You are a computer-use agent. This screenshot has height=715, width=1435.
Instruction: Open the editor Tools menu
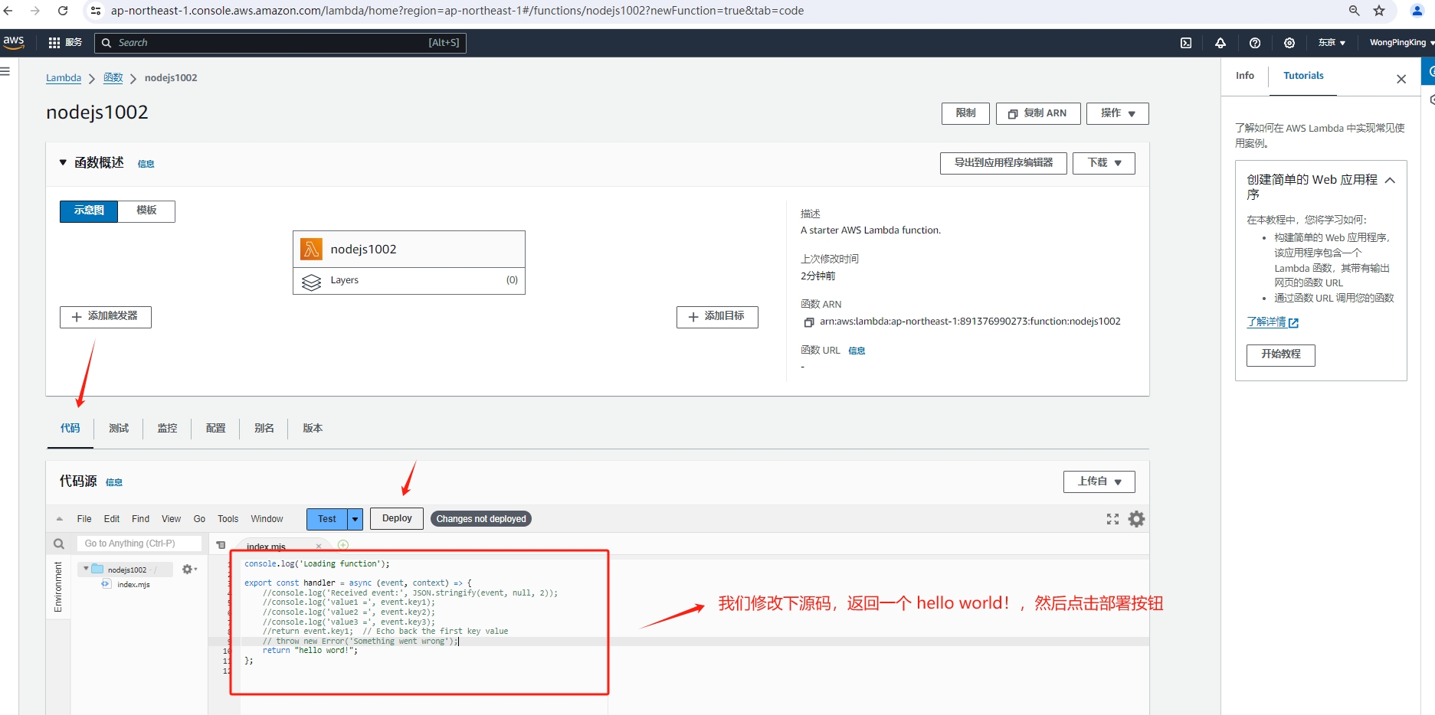pos(228,519)
